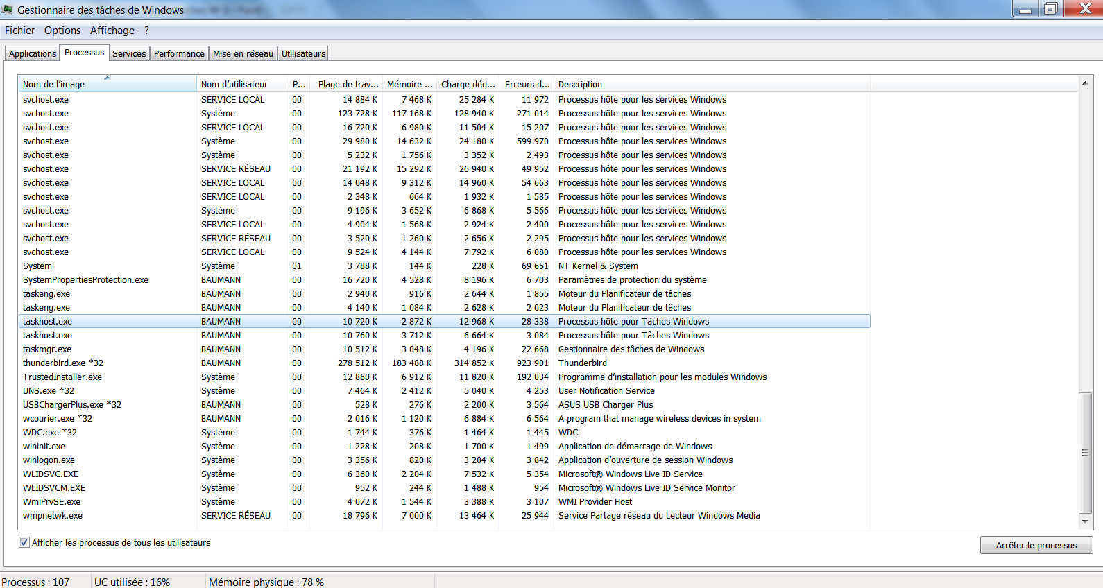Viewport: 1103px width, 588px height.
Task: Click the Task Manager icon in title bar
Action: (x=7, y=10)
